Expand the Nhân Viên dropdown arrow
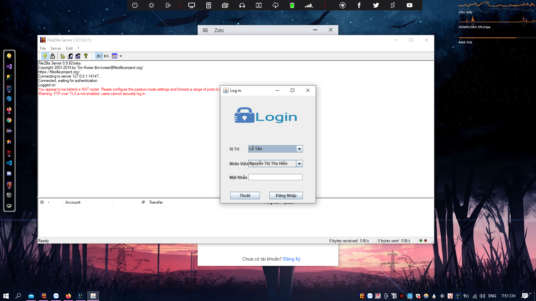This screenshot has width=536, height=301. click(299, 164)
